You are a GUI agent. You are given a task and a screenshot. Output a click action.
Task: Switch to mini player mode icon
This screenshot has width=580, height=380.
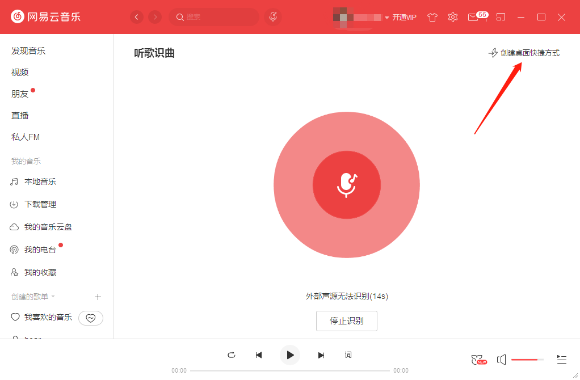pos(501,18)
